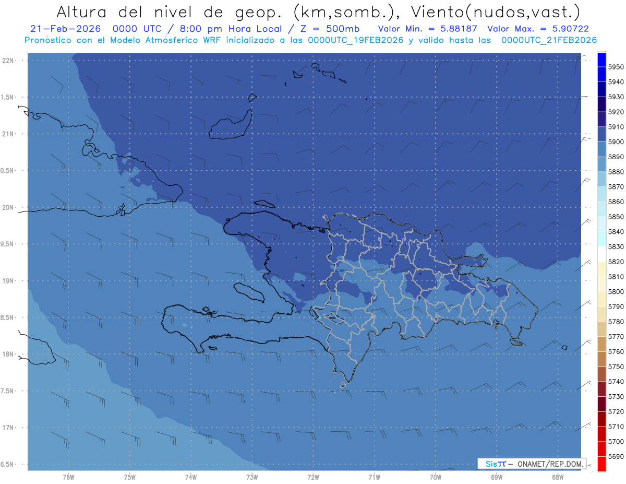This screenshot has height=484, width=626.
Task: Pick the legend swatch between 5950 and 5940
Action: pyautogui.click(x=601, y=75)
